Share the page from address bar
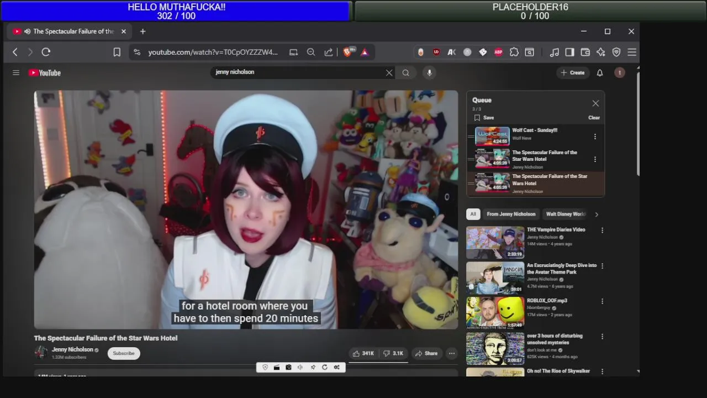 click(329, 52)
